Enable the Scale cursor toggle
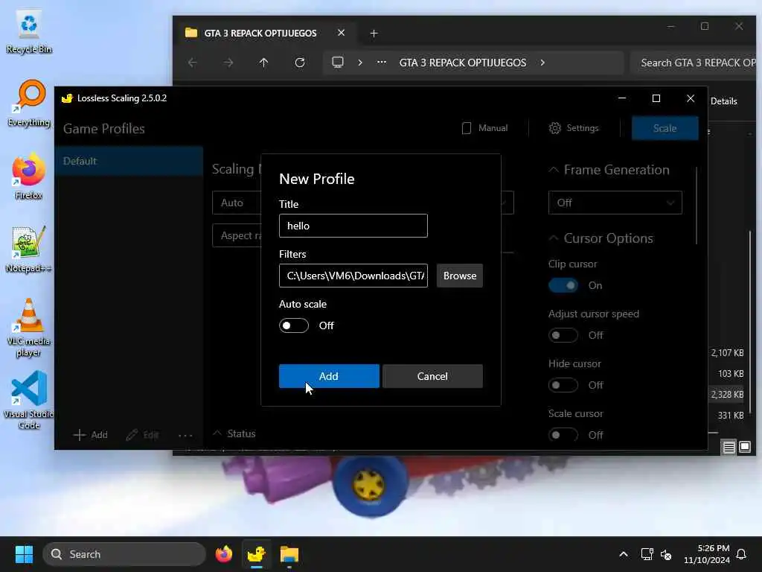The height and width of the screenshot is (572, 762). (x=563, y=435)
